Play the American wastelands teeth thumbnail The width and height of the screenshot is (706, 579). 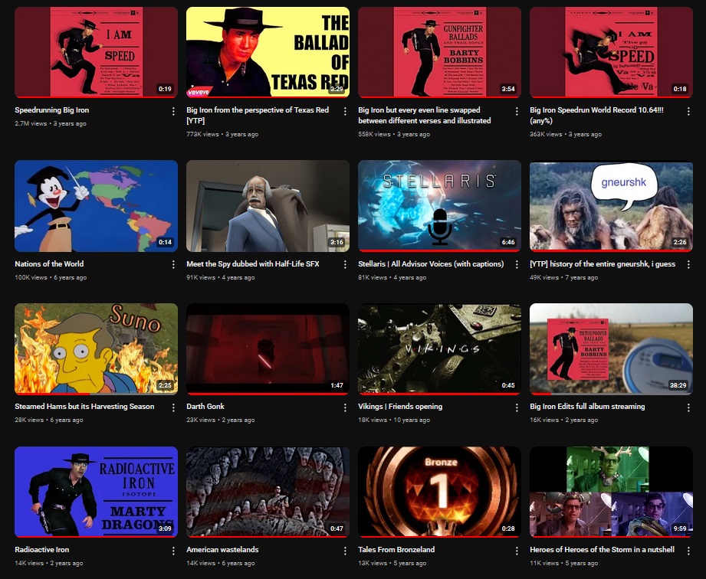[268, 492]
